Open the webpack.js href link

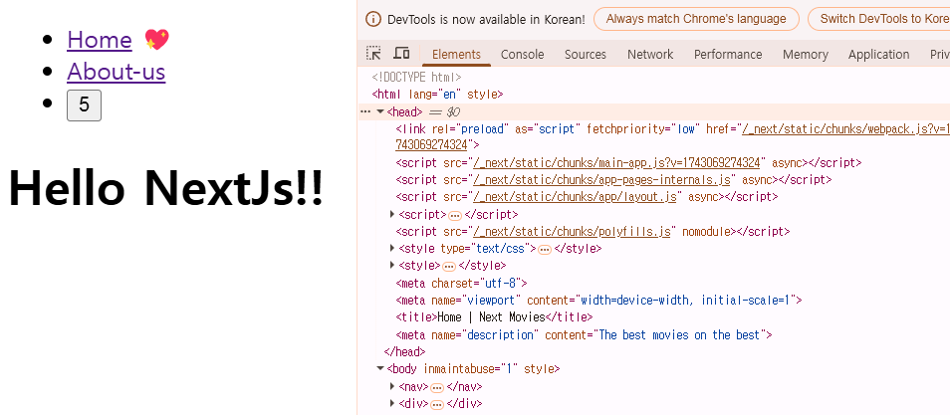(x=845, y=129)
